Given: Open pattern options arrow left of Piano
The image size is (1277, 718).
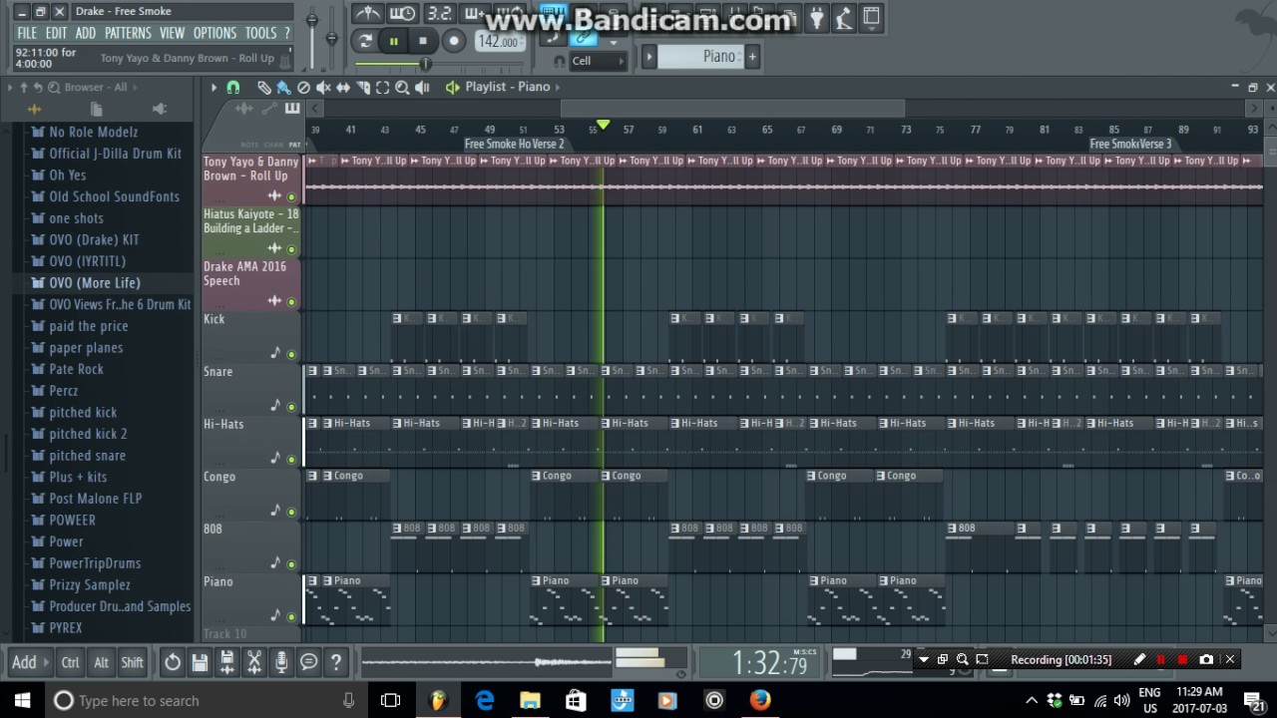Looking at the screenshot, I should point(649,56).
